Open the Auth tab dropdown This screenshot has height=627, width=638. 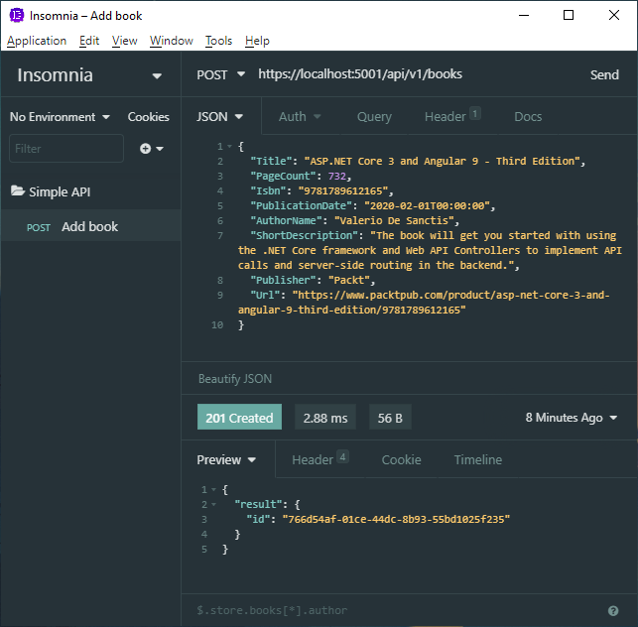(300, 117)
